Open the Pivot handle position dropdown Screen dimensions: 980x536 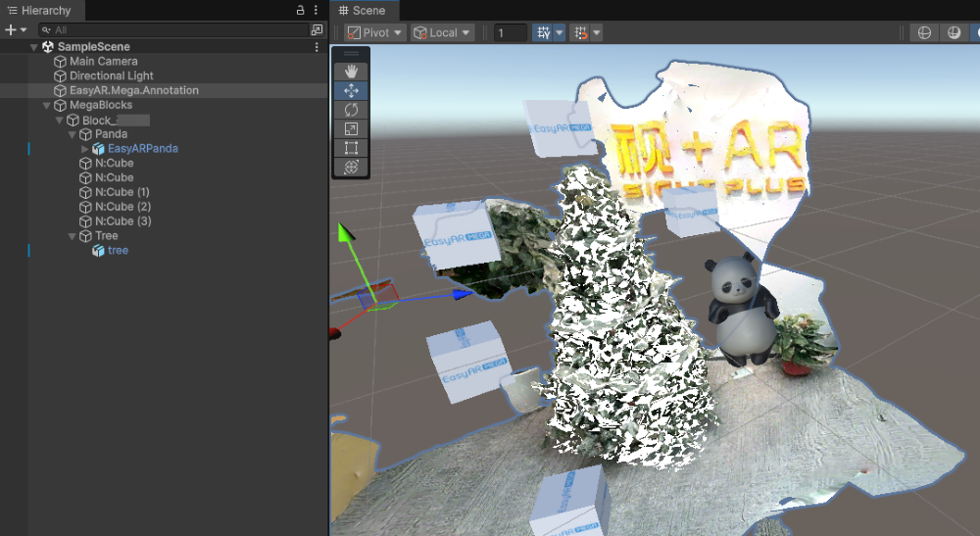[x=375, y=32]
